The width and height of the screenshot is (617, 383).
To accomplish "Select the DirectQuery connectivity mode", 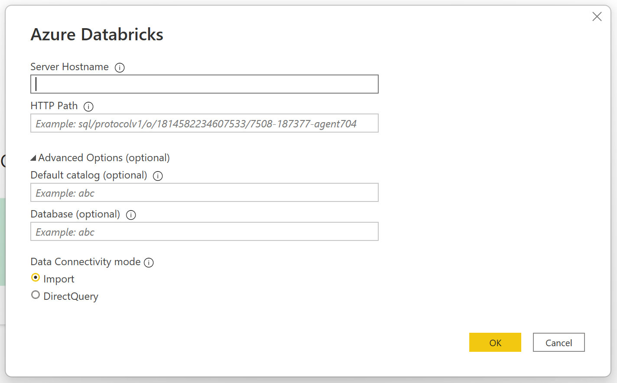I will pos(36,295).
